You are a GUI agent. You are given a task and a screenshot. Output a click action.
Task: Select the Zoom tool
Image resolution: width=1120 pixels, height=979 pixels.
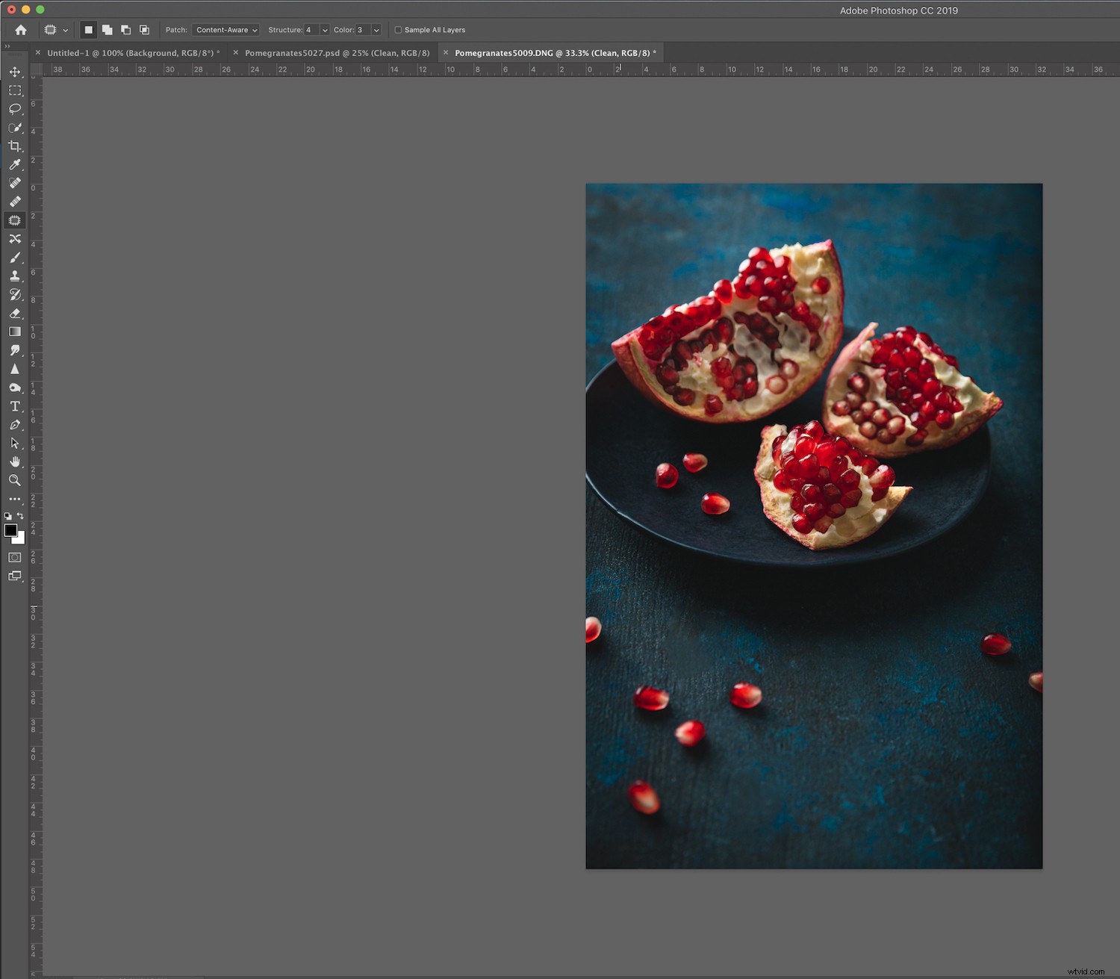15,480
